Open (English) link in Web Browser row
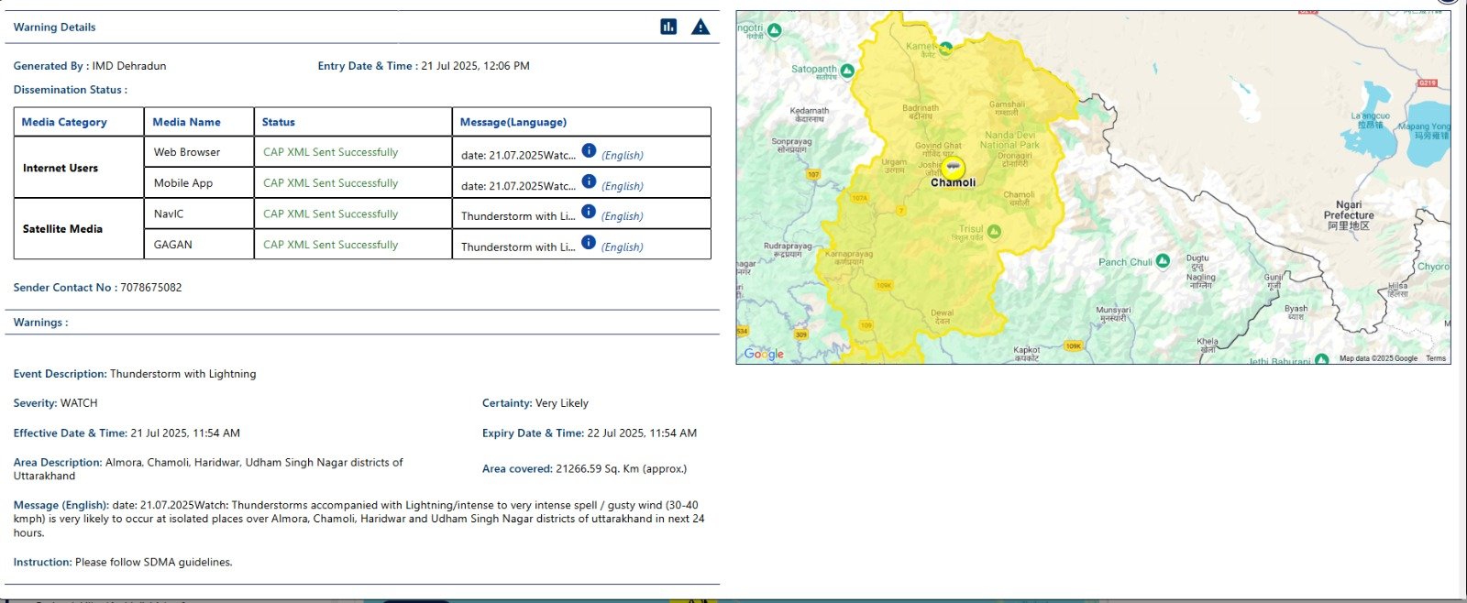Image resolution: width=1467 pixels, height=603 pixels. [623, 156]
